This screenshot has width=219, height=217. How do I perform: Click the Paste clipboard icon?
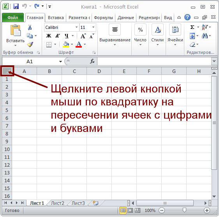coord(15,30)
